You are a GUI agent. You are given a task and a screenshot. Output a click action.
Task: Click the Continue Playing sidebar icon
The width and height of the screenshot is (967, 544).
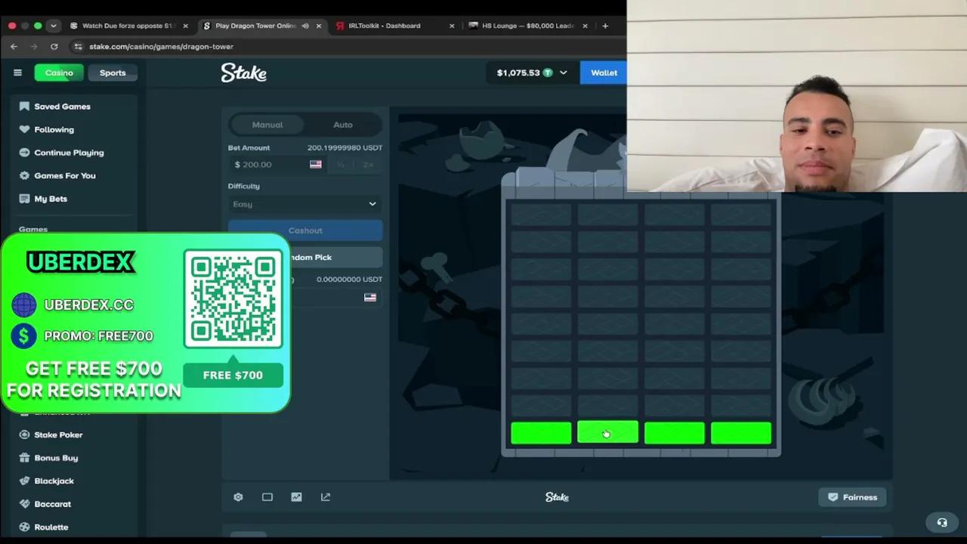click(24, 153)
